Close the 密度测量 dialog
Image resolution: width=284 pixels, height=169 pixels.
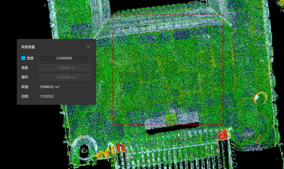tap(88, 47)
